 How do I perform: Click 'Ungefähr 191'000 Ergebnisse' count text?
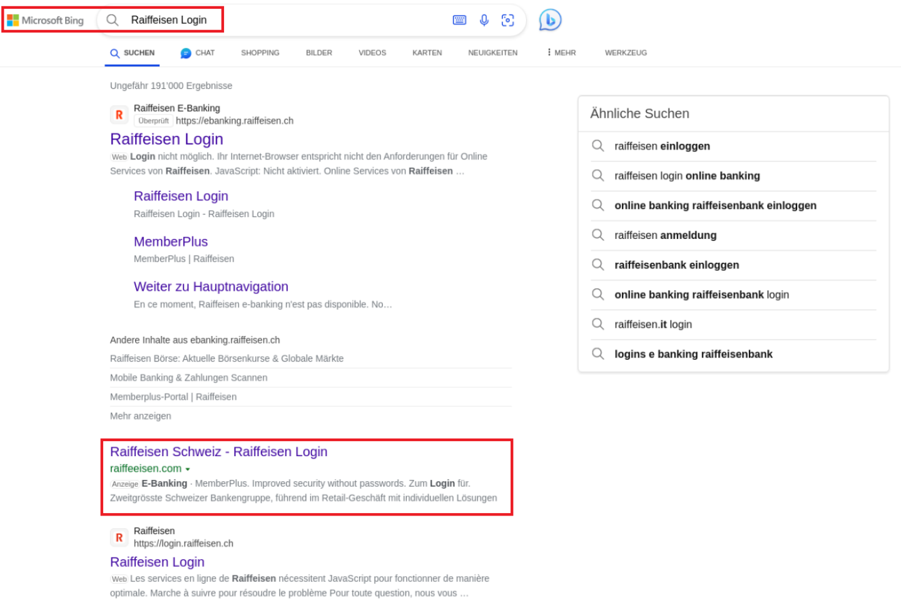[x=171, y=86]
